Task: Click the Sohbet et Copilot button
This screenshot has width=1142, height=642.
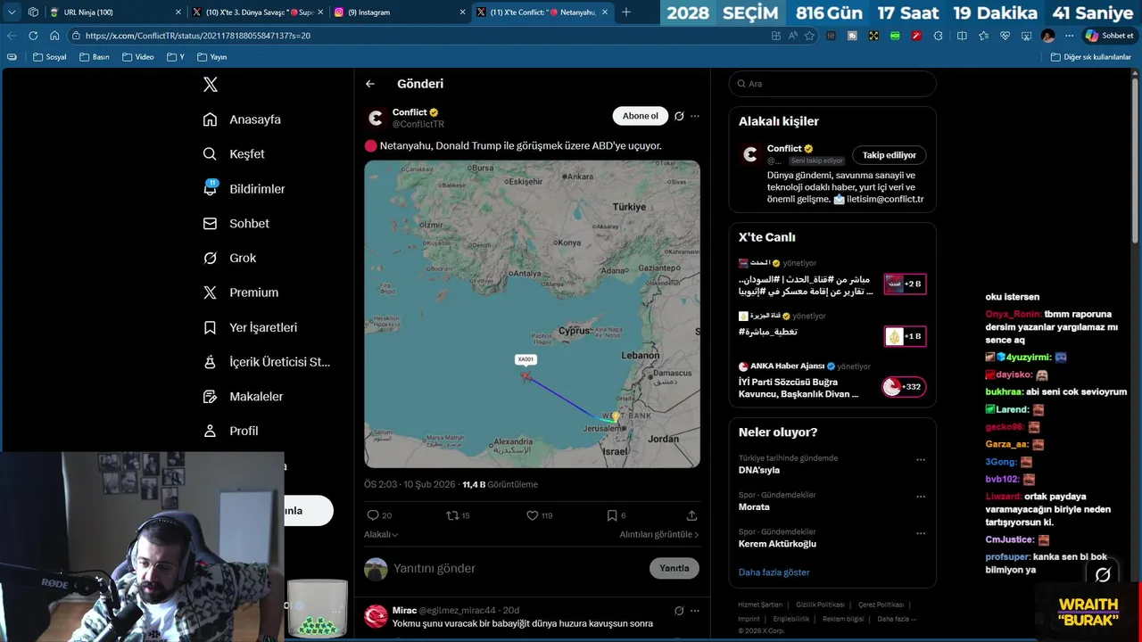Action: click(1109, 36)
